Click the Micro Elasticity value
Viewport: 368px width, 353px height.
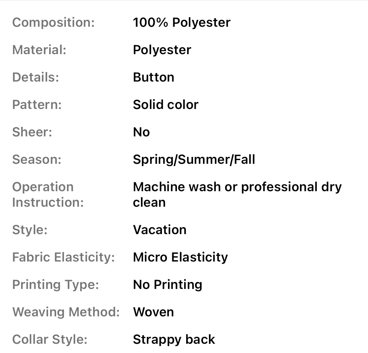pyautogui.click(x=180, y=257)
